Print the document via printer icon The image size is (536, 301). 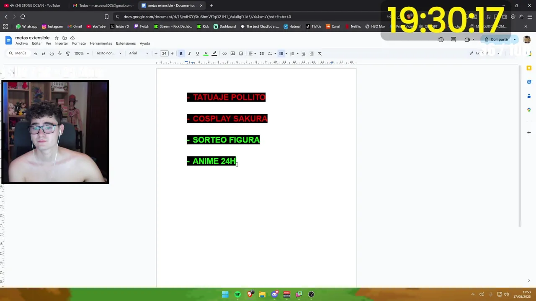tap(52, 54)
